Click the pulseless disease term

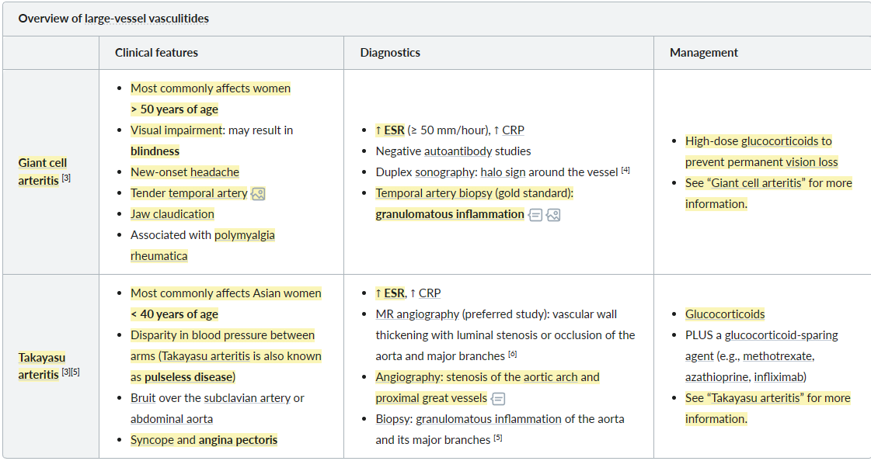pos(188,377)
